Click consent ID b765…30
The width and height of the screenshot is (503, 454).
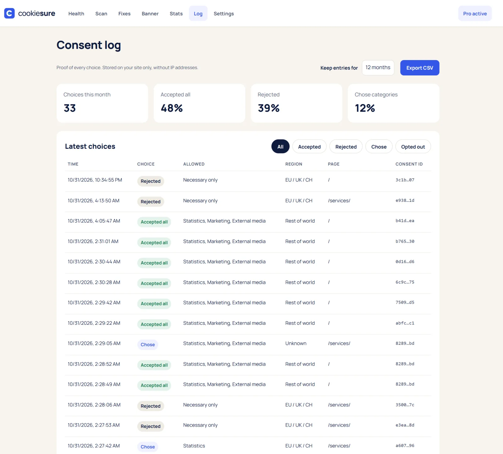405,241
